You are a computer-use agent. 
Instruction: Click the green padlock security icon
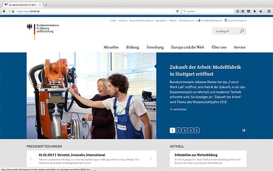pos(13,11)
